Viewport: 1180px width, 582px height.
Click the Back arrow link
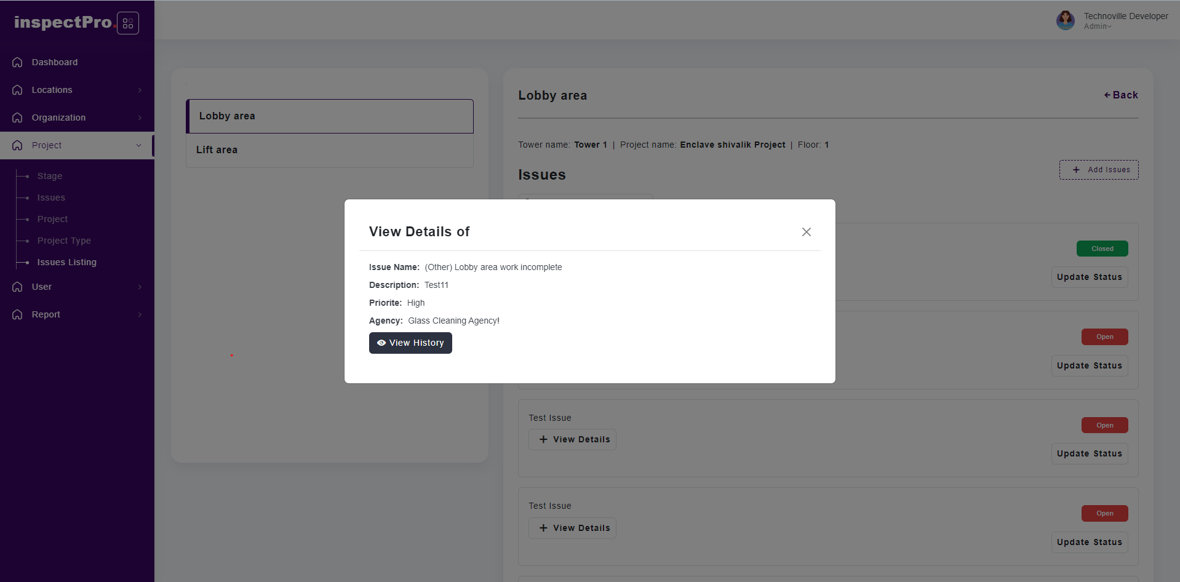point(1121,95)
